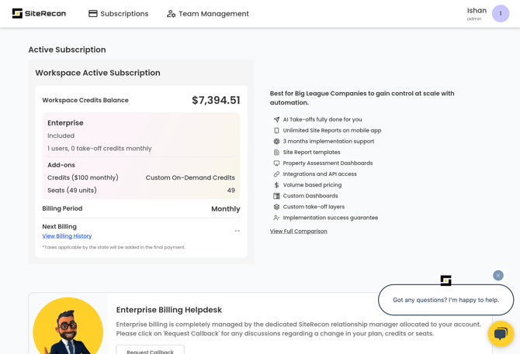Click the Active Subscription page heading
This screenshot has width=520, height=354.
coord(67,50)
